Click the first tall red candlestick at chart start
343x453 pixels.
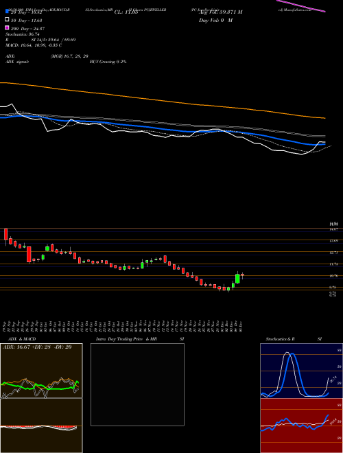pos(5,234)
